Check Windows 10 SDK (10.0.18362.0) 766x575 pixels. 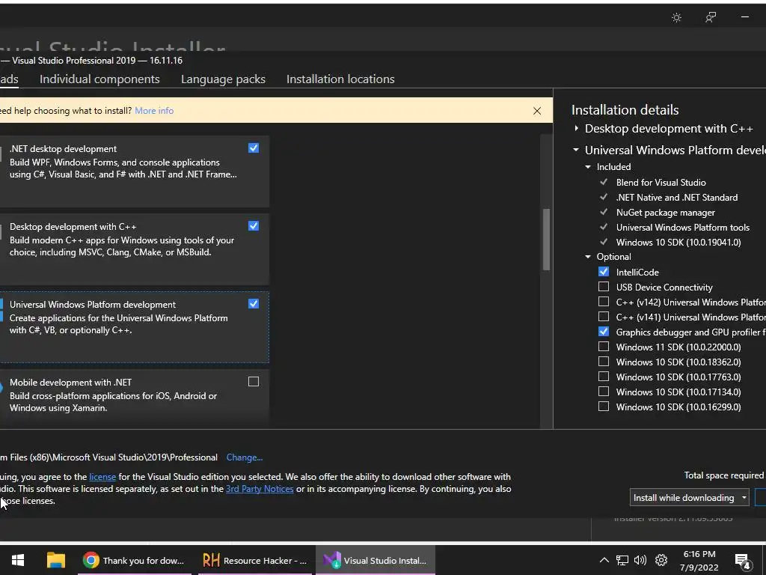[604, 362]
